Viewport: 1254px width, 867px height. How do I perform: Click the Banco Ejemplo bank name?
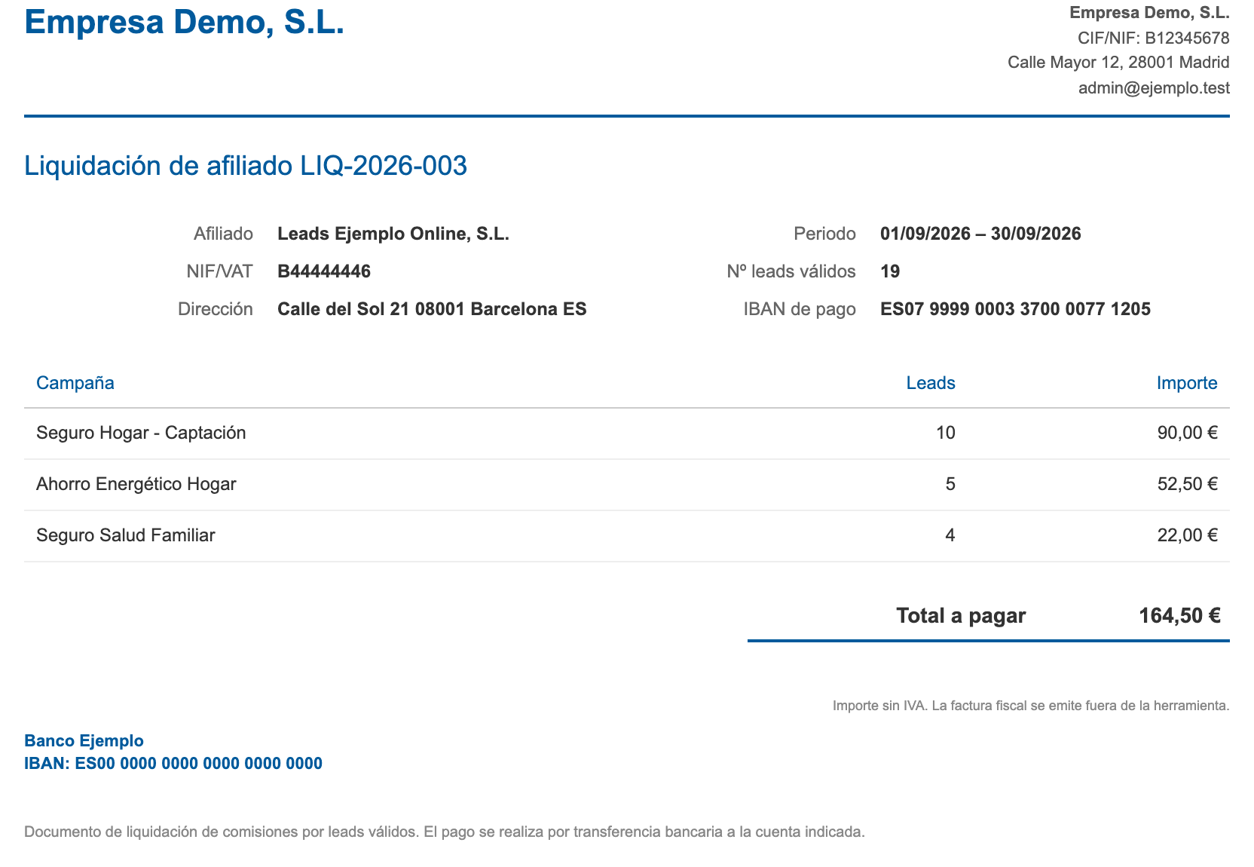pyautogui.click(x=84, y=740)
